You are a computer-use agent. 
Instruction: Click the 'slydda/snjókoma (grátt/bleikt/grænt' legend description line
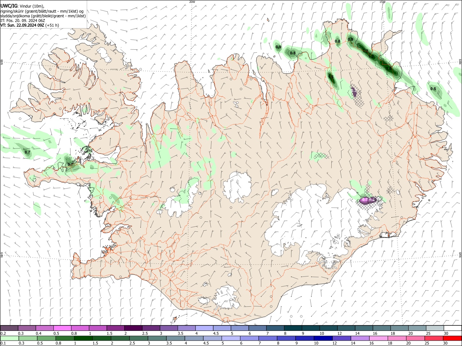pos(43,16)
